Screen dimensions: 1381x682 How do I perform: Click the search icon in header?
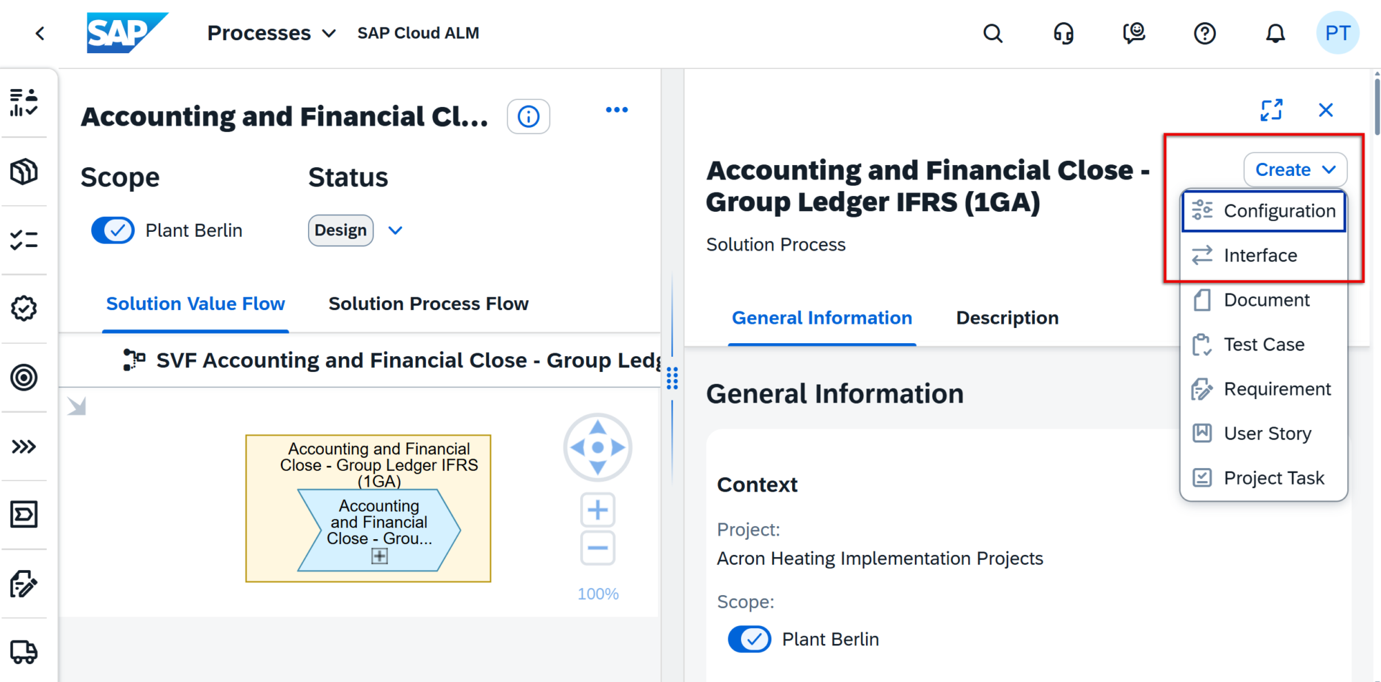coord(992,33)
